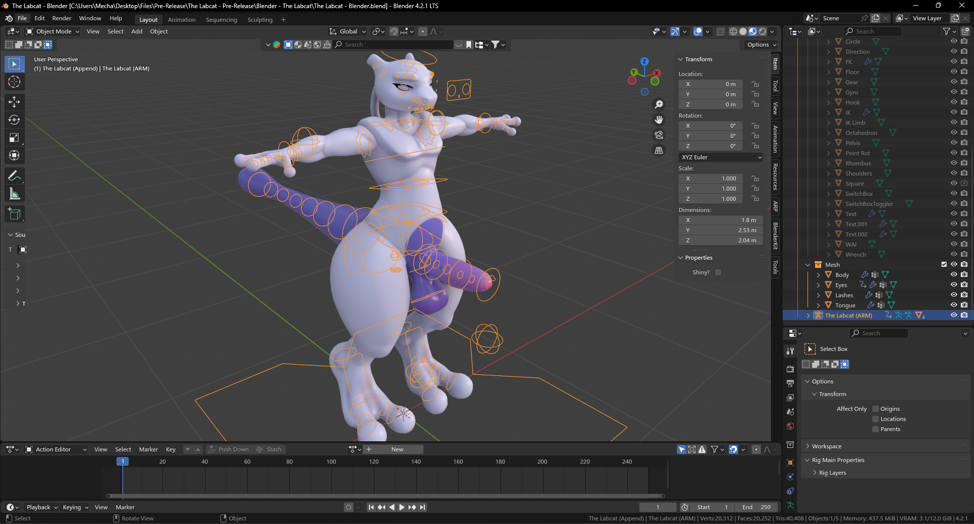Activate the Rotate tool
974x524 pixels.
[14, 120]
